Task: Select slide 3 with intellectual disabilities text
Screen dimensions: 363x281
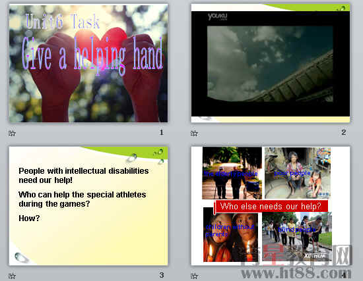Action: tap(88, 206)
